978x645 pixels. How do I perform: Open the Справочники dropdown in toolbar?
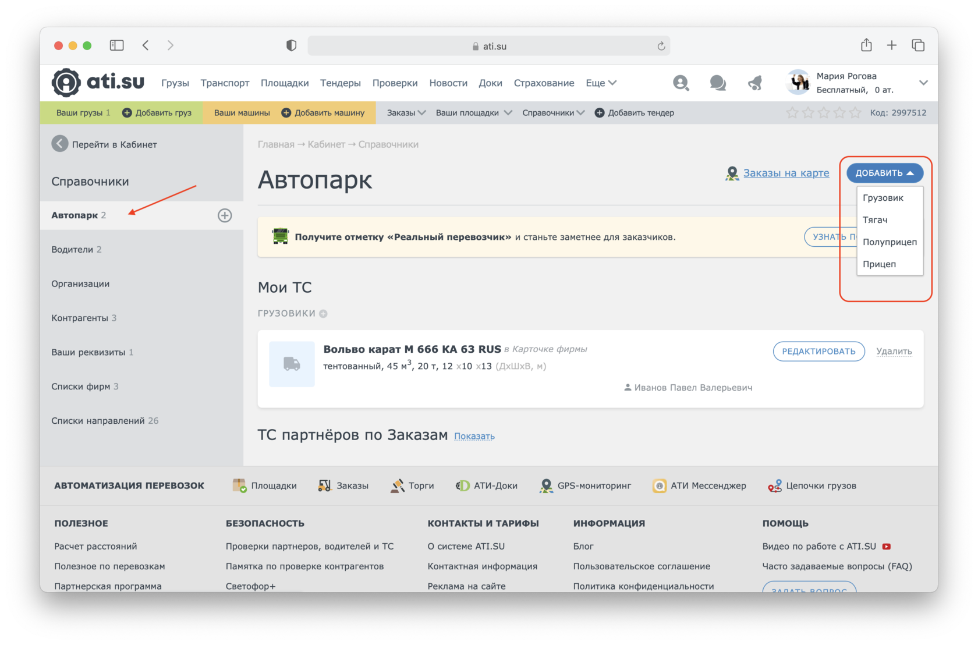[x=554, y=112]
